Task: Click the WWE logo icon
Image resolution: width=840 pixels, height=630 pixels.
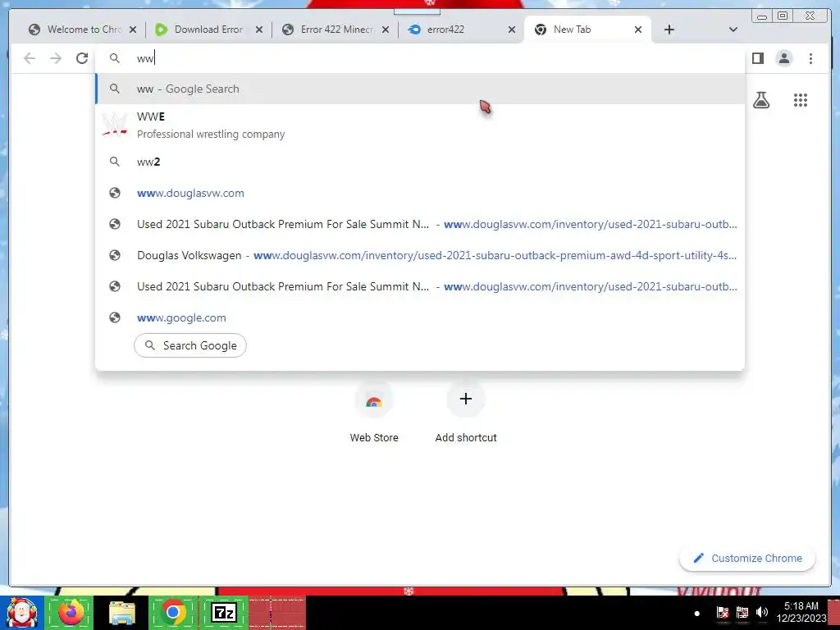Action: pyautogui.click(x=115, y=125)
